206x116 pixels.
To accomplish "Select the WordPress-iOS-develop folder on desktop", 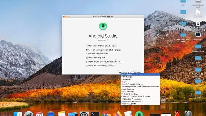I will point(198,72).
